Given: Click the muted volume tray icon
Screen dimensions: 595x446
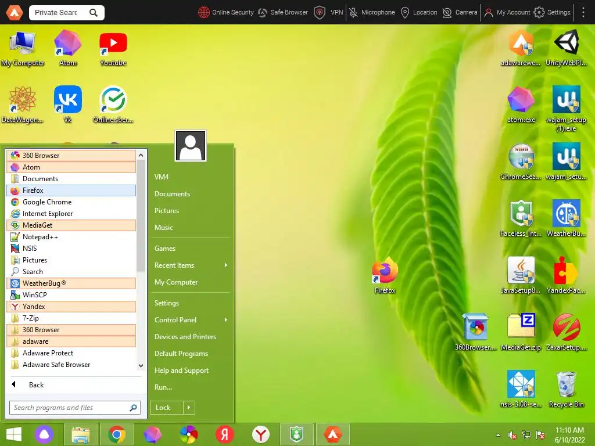Looking at the screenshot, I should point(512,435).
